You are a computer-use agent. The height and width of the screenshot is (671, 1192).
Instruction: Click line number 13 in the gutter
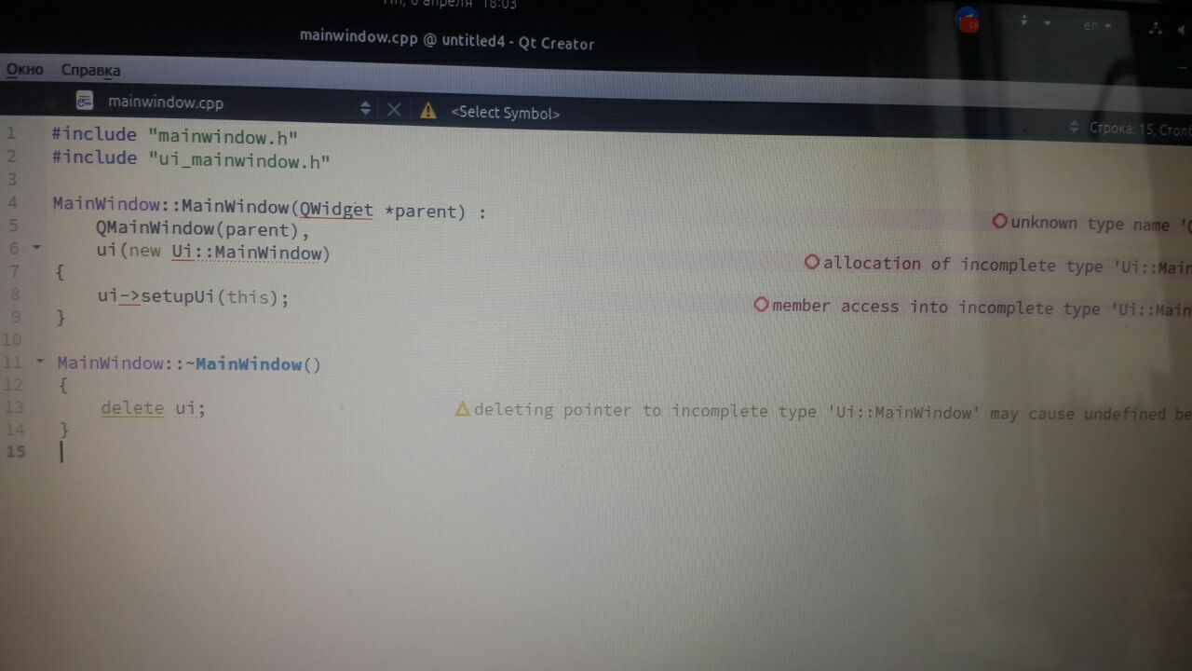coord(14,407)
